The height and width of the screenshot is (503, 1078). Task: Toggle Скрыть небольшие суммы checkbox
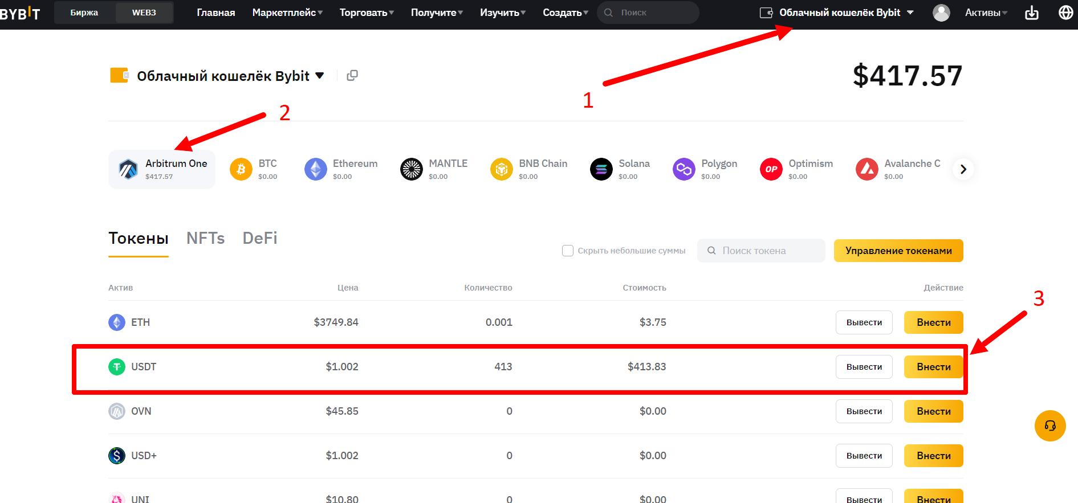pyautogui.click(x=568, y=251)
